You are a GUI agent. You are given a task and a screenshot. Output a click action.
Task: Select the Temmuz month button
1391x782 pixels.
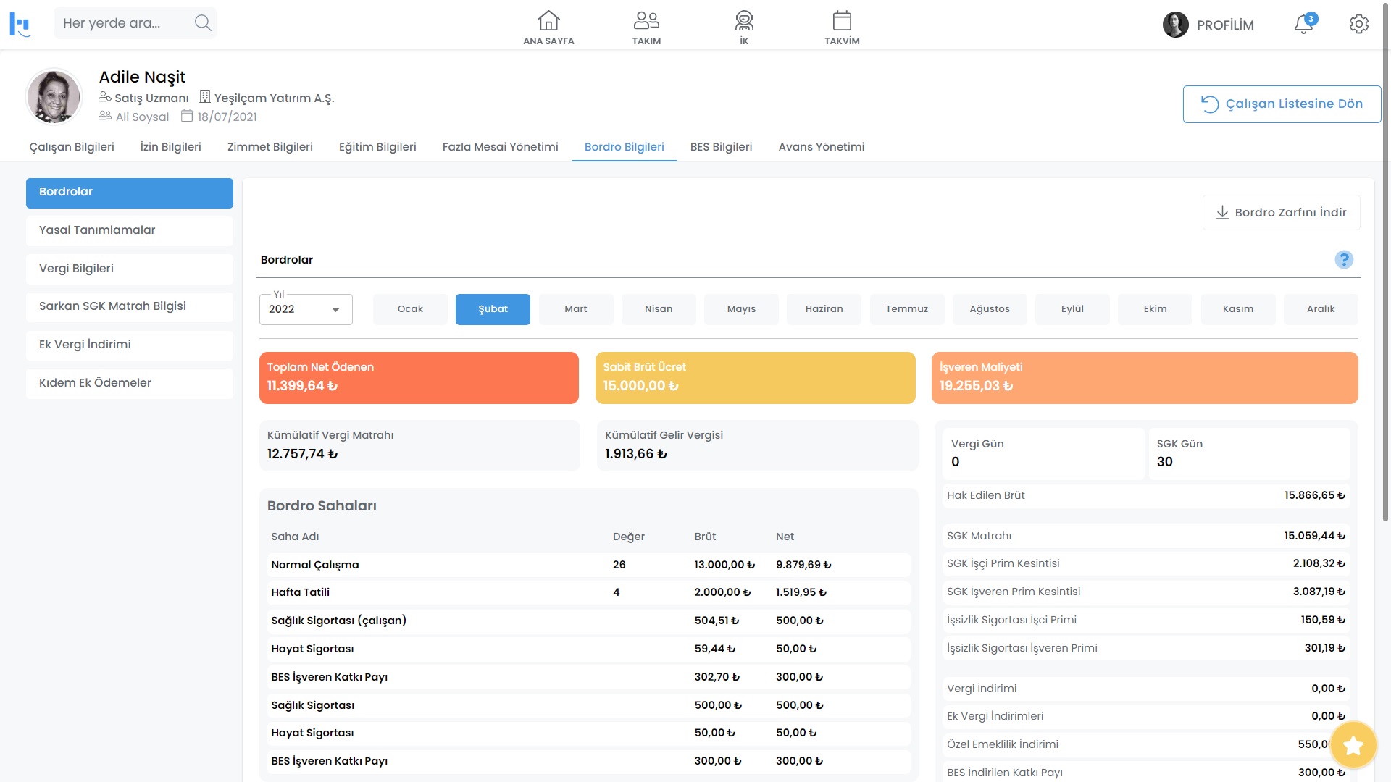[906, 308]
